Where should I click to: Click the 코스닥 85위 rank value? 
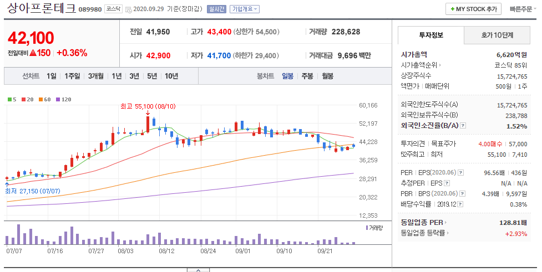pyautogui.click(x=511, y=65)
